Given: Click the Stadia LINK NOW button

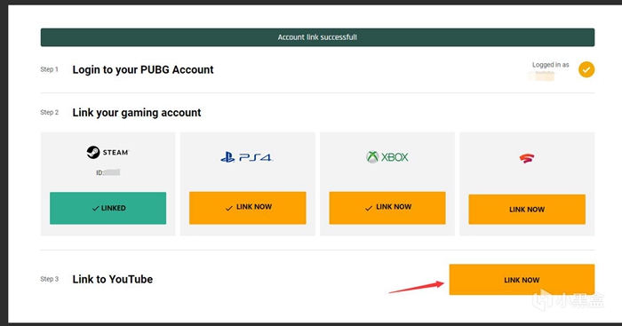Looking at the screenshot, I should point(527,209).
